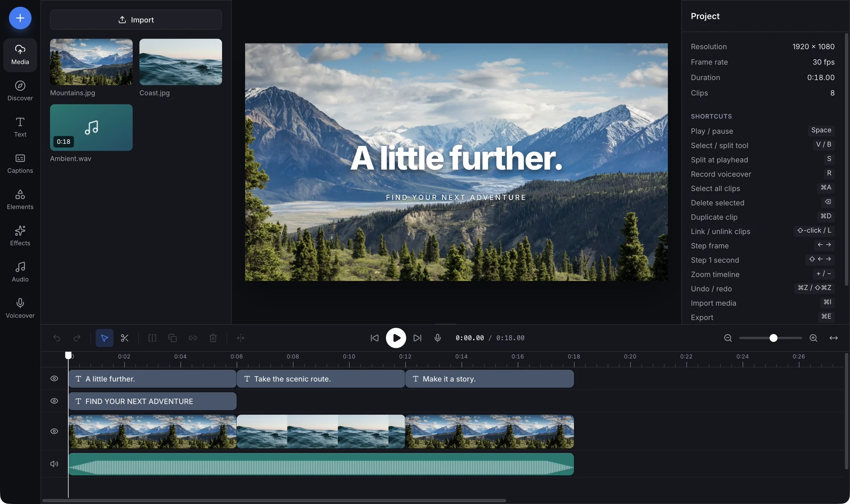
Task: Select the Coast.jpg thumbnail
Action: (x=181, y=62)
